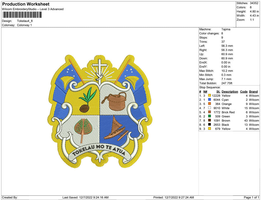Click the Height value '4.80 in'
Screen dimensions: 261x200
click(254, 12)
